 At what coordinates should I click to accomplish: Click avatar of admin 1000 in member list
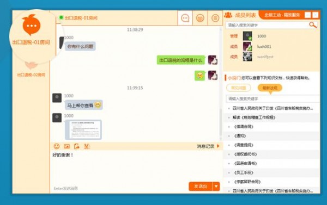247,36
